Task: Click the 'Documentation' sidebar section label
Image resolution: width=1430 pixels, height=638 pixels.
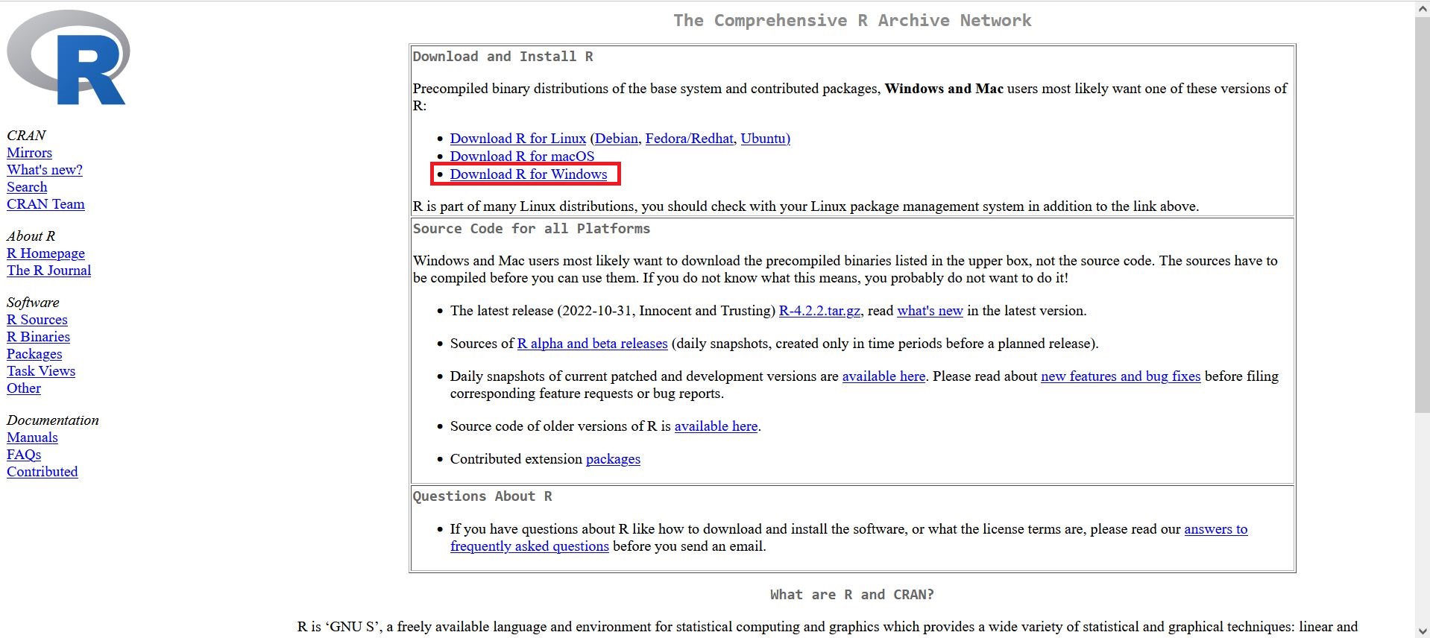Action: click(x=53, y=420)
